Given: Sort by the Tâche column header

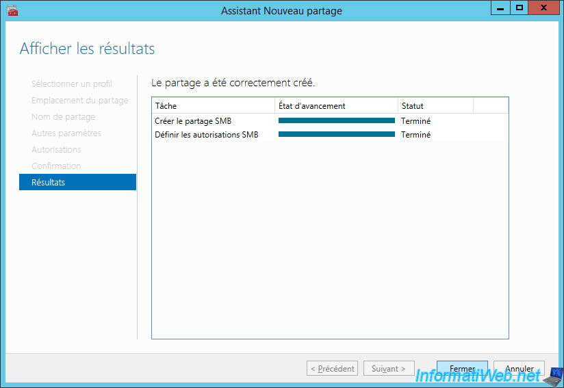Looking at the screenshot, I should [x=214, y=105].
